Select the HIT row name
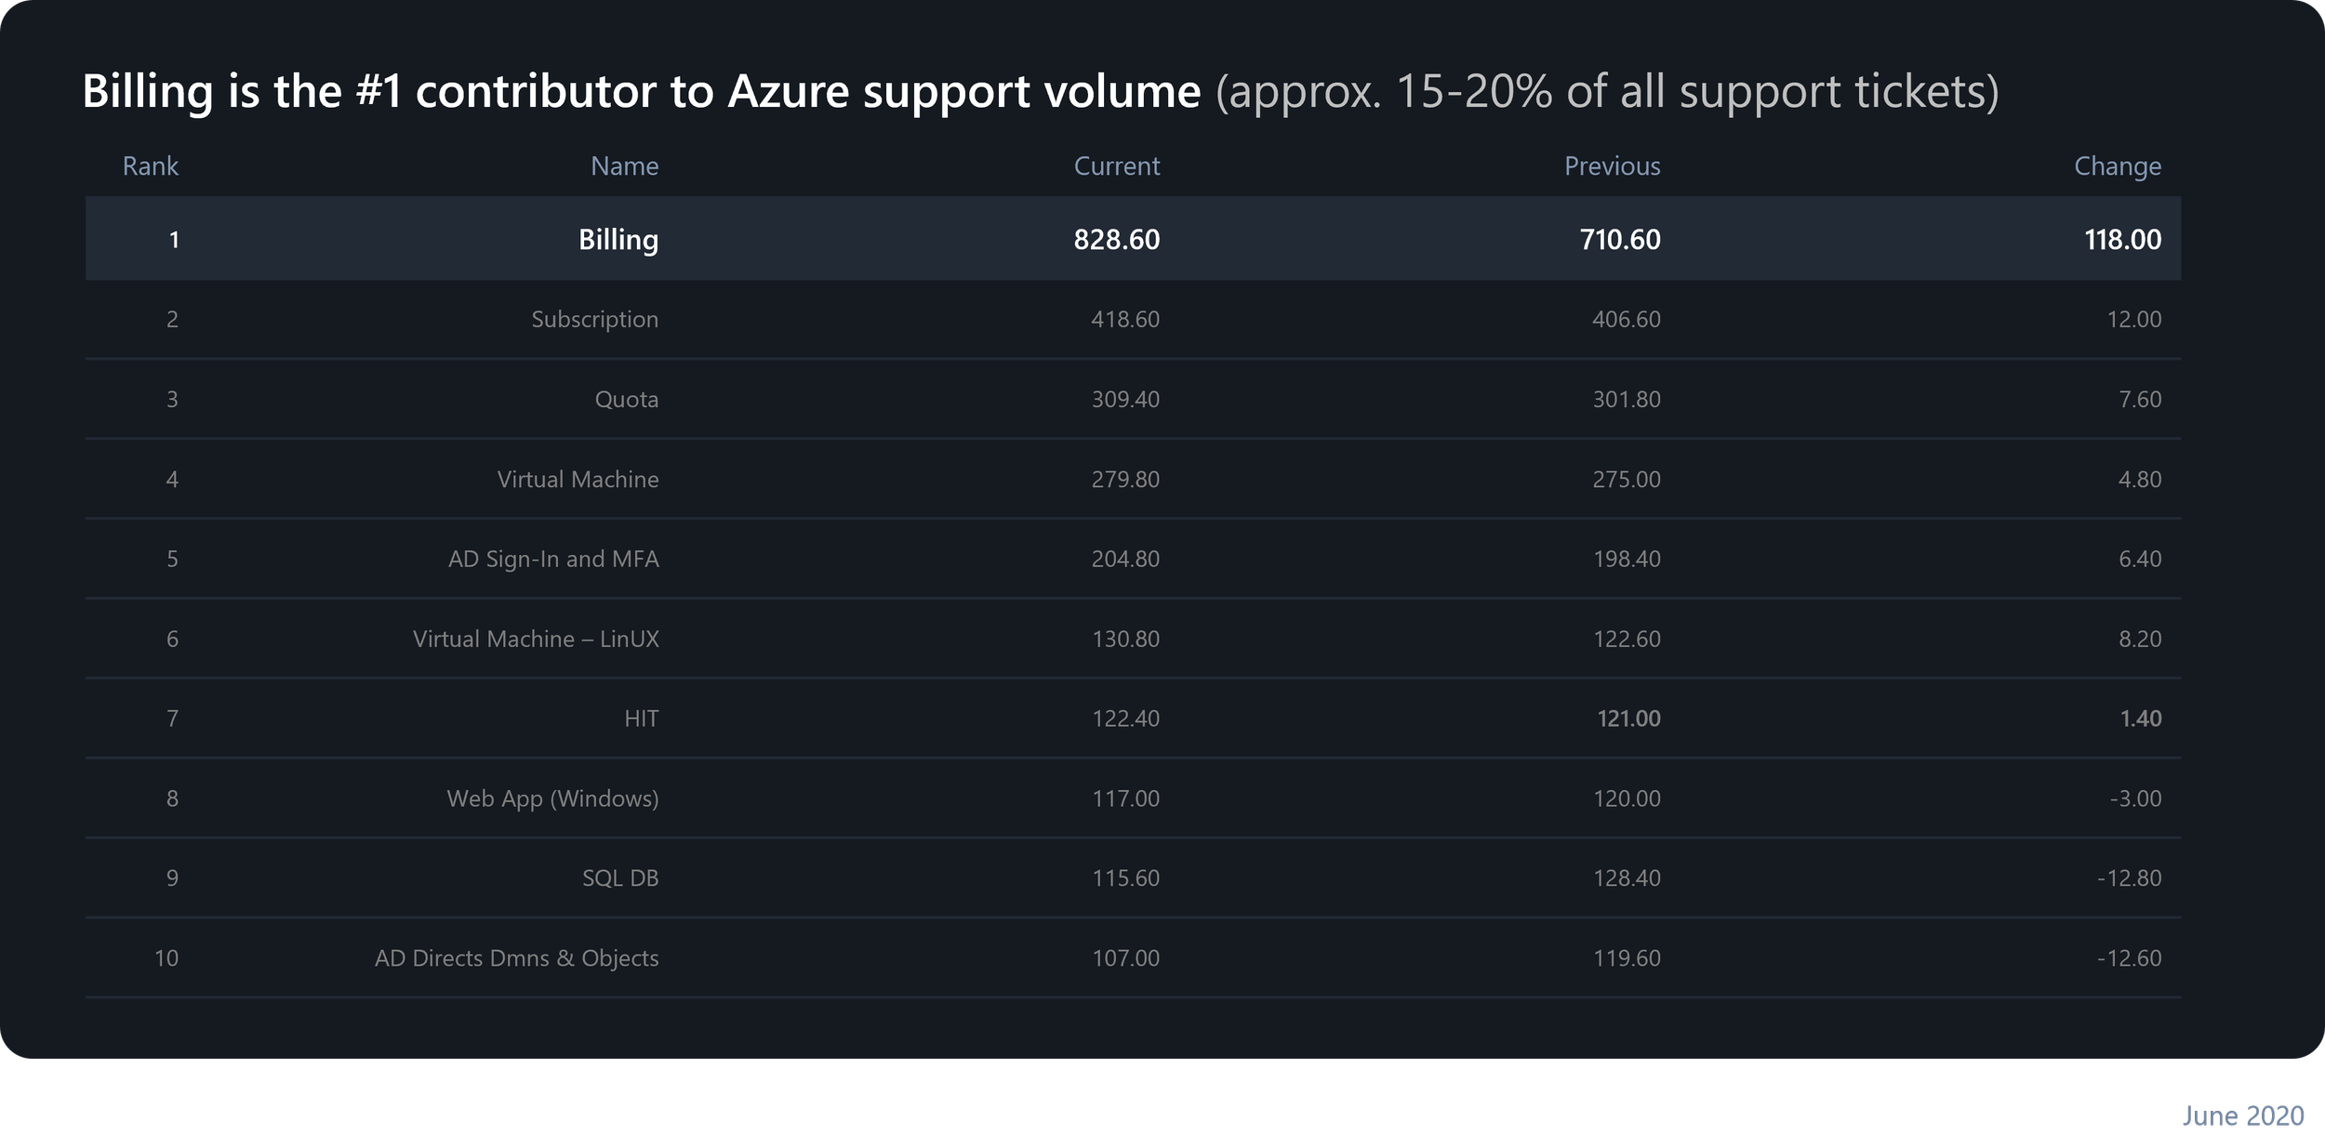The image size is (2325, 1148). coord(641,719)
